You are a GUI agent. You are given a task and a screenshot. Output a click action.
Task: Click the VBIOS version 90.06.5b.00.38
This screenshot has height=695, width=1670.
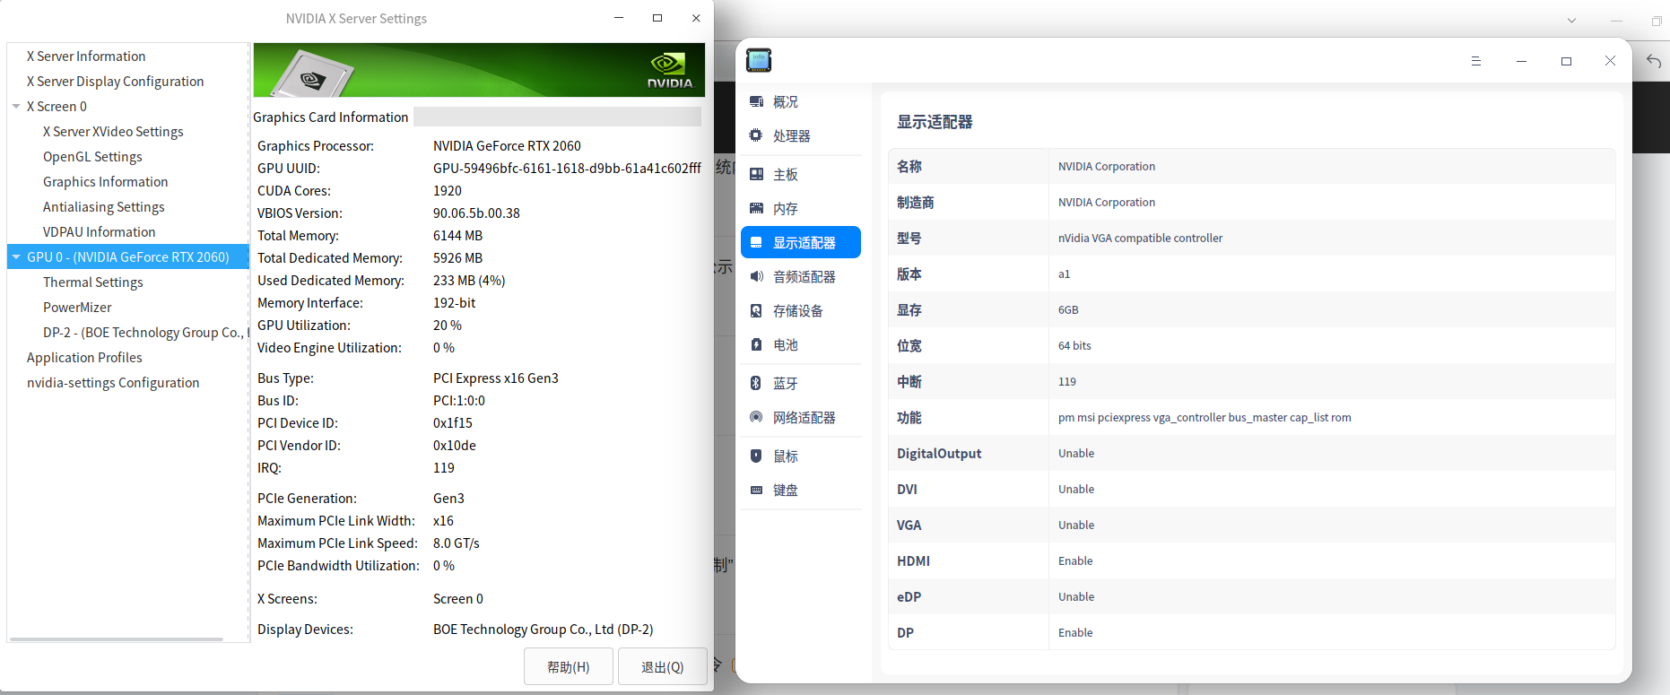(476, 213)
